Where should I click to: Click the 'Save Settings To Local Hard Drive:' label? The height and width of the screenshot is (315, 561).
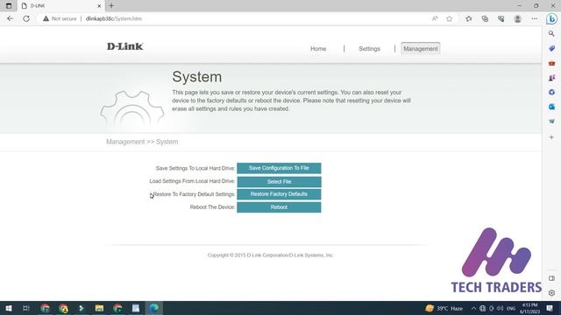[195, 168]
